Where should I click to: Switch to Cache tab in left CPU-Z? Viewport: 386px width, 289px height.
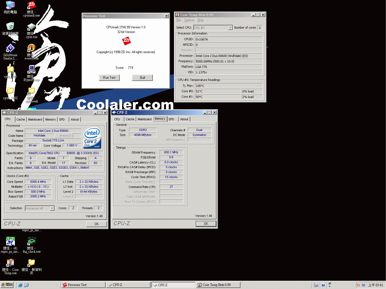(x=20, y=119)
